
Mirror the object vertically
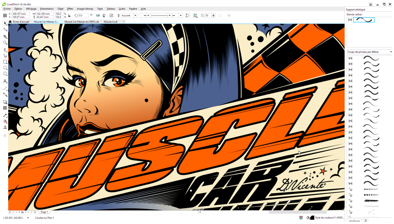click(104, 16)
